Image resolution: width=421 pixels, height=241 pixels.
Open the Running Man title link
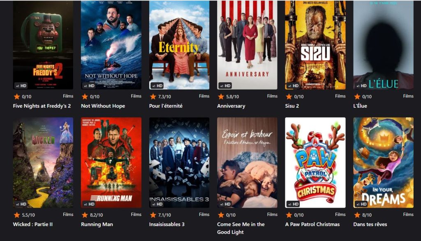(x=97, y=224)
